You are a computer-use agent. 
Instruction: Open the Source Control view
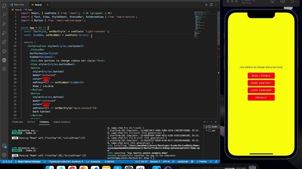[x=4, y=24]
